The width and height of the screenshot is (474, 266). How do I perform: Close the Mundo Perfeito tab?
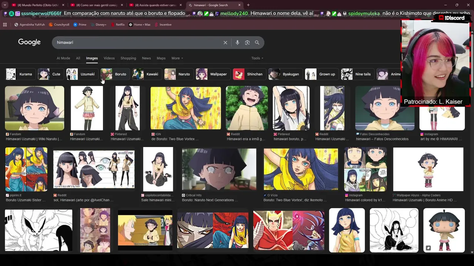coord(63,5)
